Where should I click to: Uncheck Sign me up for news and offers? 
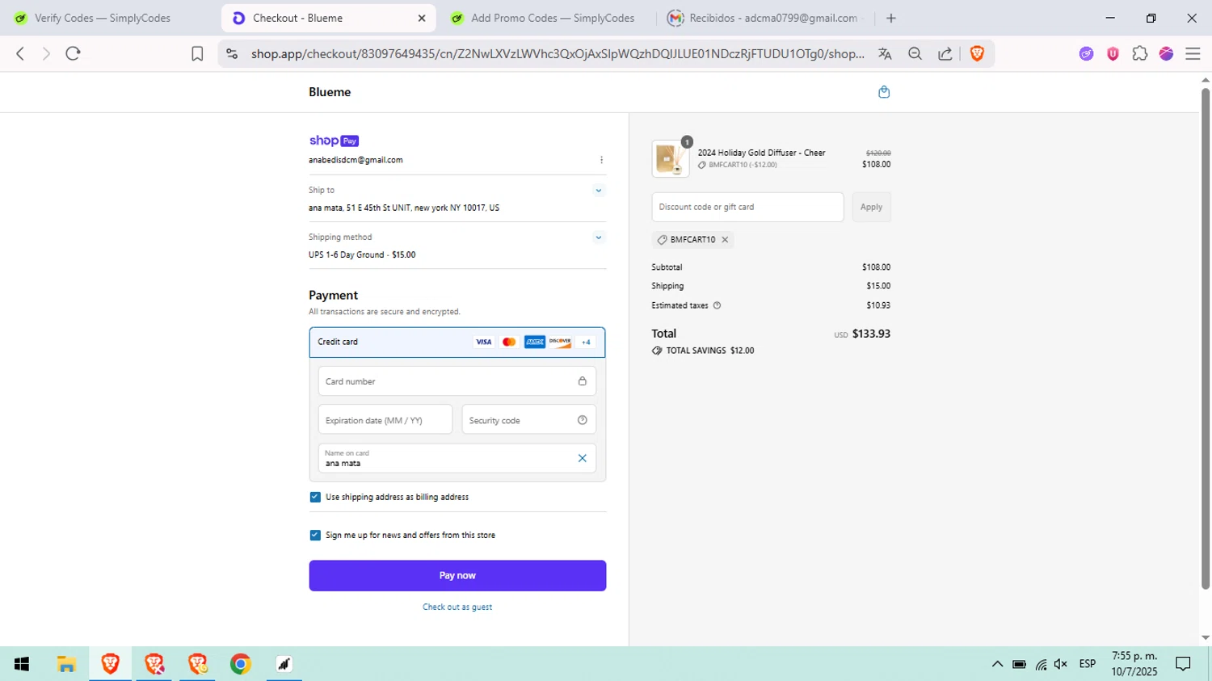[315, 536]
